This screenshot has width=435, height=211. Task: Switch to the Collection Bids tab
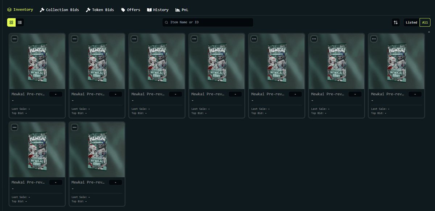[x=59, y=10]
